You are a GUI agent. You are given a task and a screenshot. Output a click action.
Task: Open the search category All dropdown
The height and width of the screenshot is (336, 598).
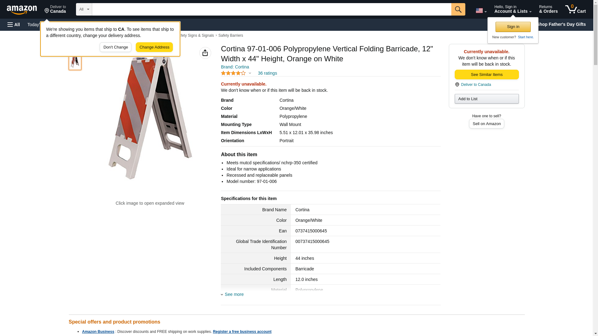click(x=84, y=9)
